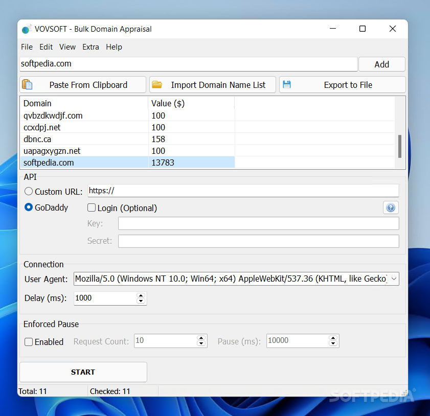Select the GoDaddy radio button

click(x=29, y=207)
